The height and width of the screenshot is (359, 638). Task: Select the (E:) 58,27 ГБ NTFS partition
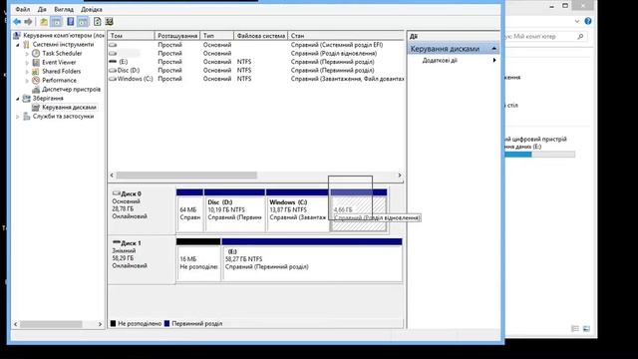click(312, 259)
